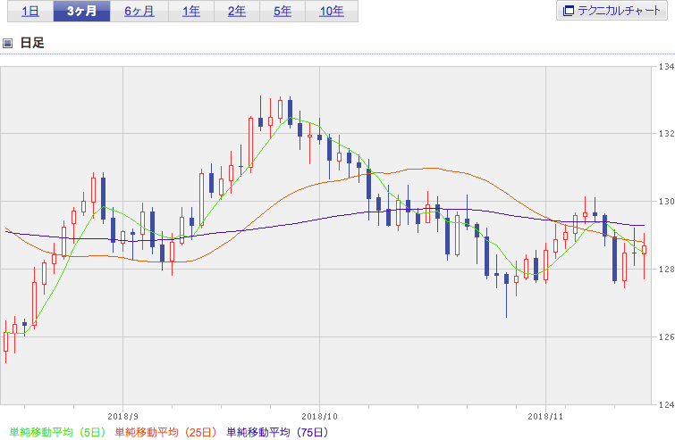675x440 pixels.
Task: Click the 単純移動平均（75日） legend label
Action: tap(278, 432)
